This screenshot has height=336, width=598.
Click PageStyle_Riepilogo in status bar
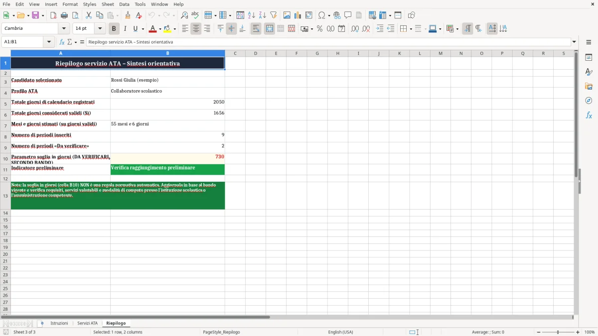(221, 332)
